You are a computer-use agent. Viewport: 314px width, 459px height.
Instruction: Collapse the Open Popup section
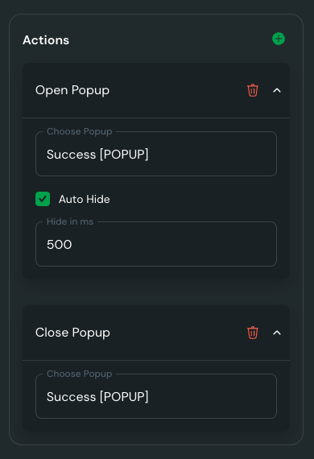point(277,90)
